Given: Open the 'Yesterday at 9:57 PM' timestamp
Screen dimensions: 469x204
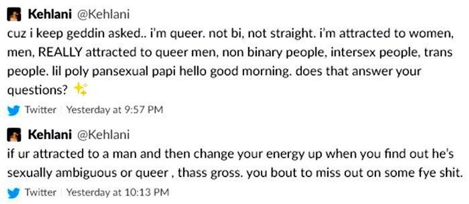Looking at the screenshot, I should tap(114, 110).
